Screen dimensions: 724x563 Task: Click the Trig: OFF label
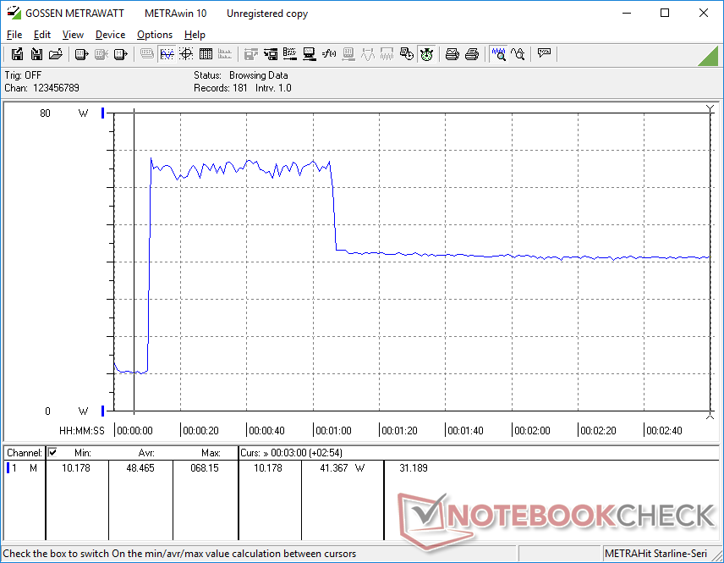point(23,75)
